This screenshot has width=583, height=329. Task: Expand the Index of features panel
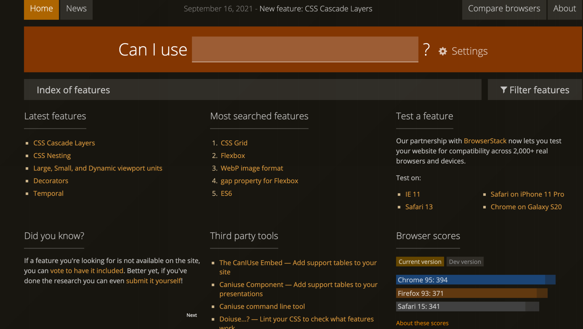tap(73, 90)
